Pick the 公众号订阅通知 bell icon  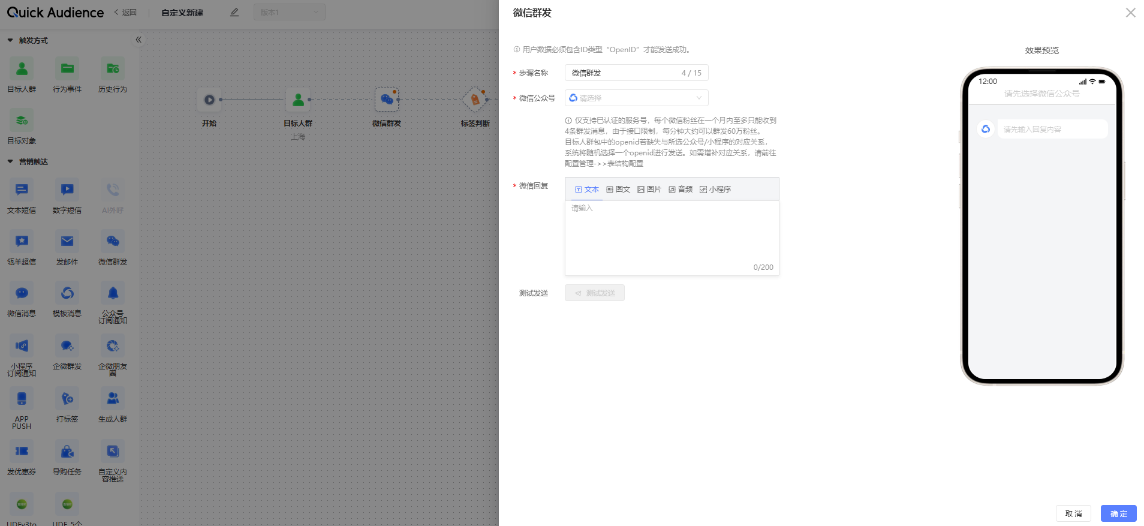pos(113,293)
